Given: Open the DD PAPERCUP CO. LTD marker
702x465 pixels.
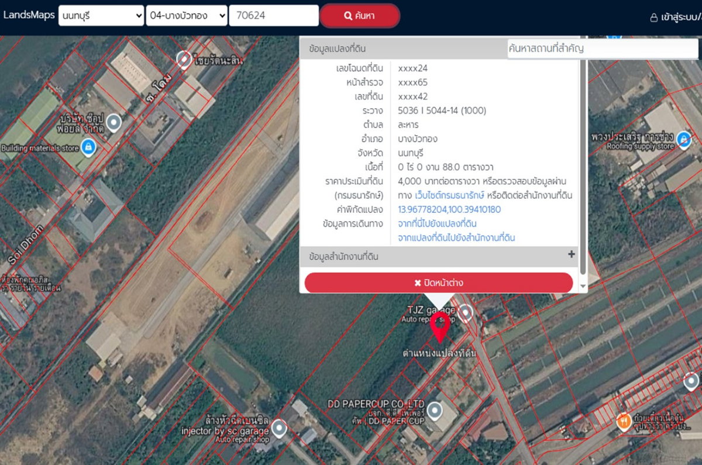Looking at the screenshot, I should click(433, 411).
